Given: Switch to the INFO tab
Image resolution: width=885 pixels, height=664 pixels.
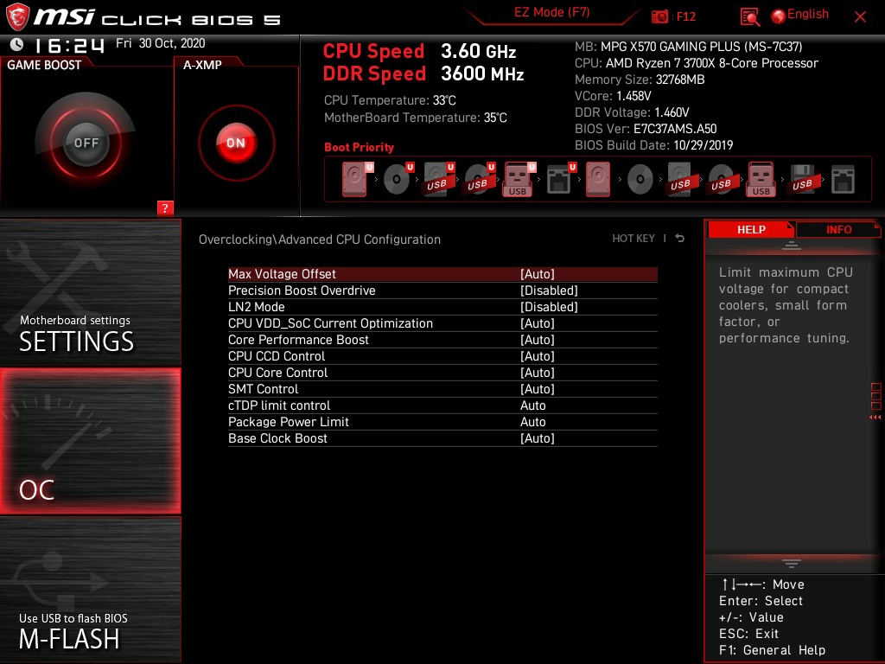Looking at the screenshot, I should [x=838, y=229].
